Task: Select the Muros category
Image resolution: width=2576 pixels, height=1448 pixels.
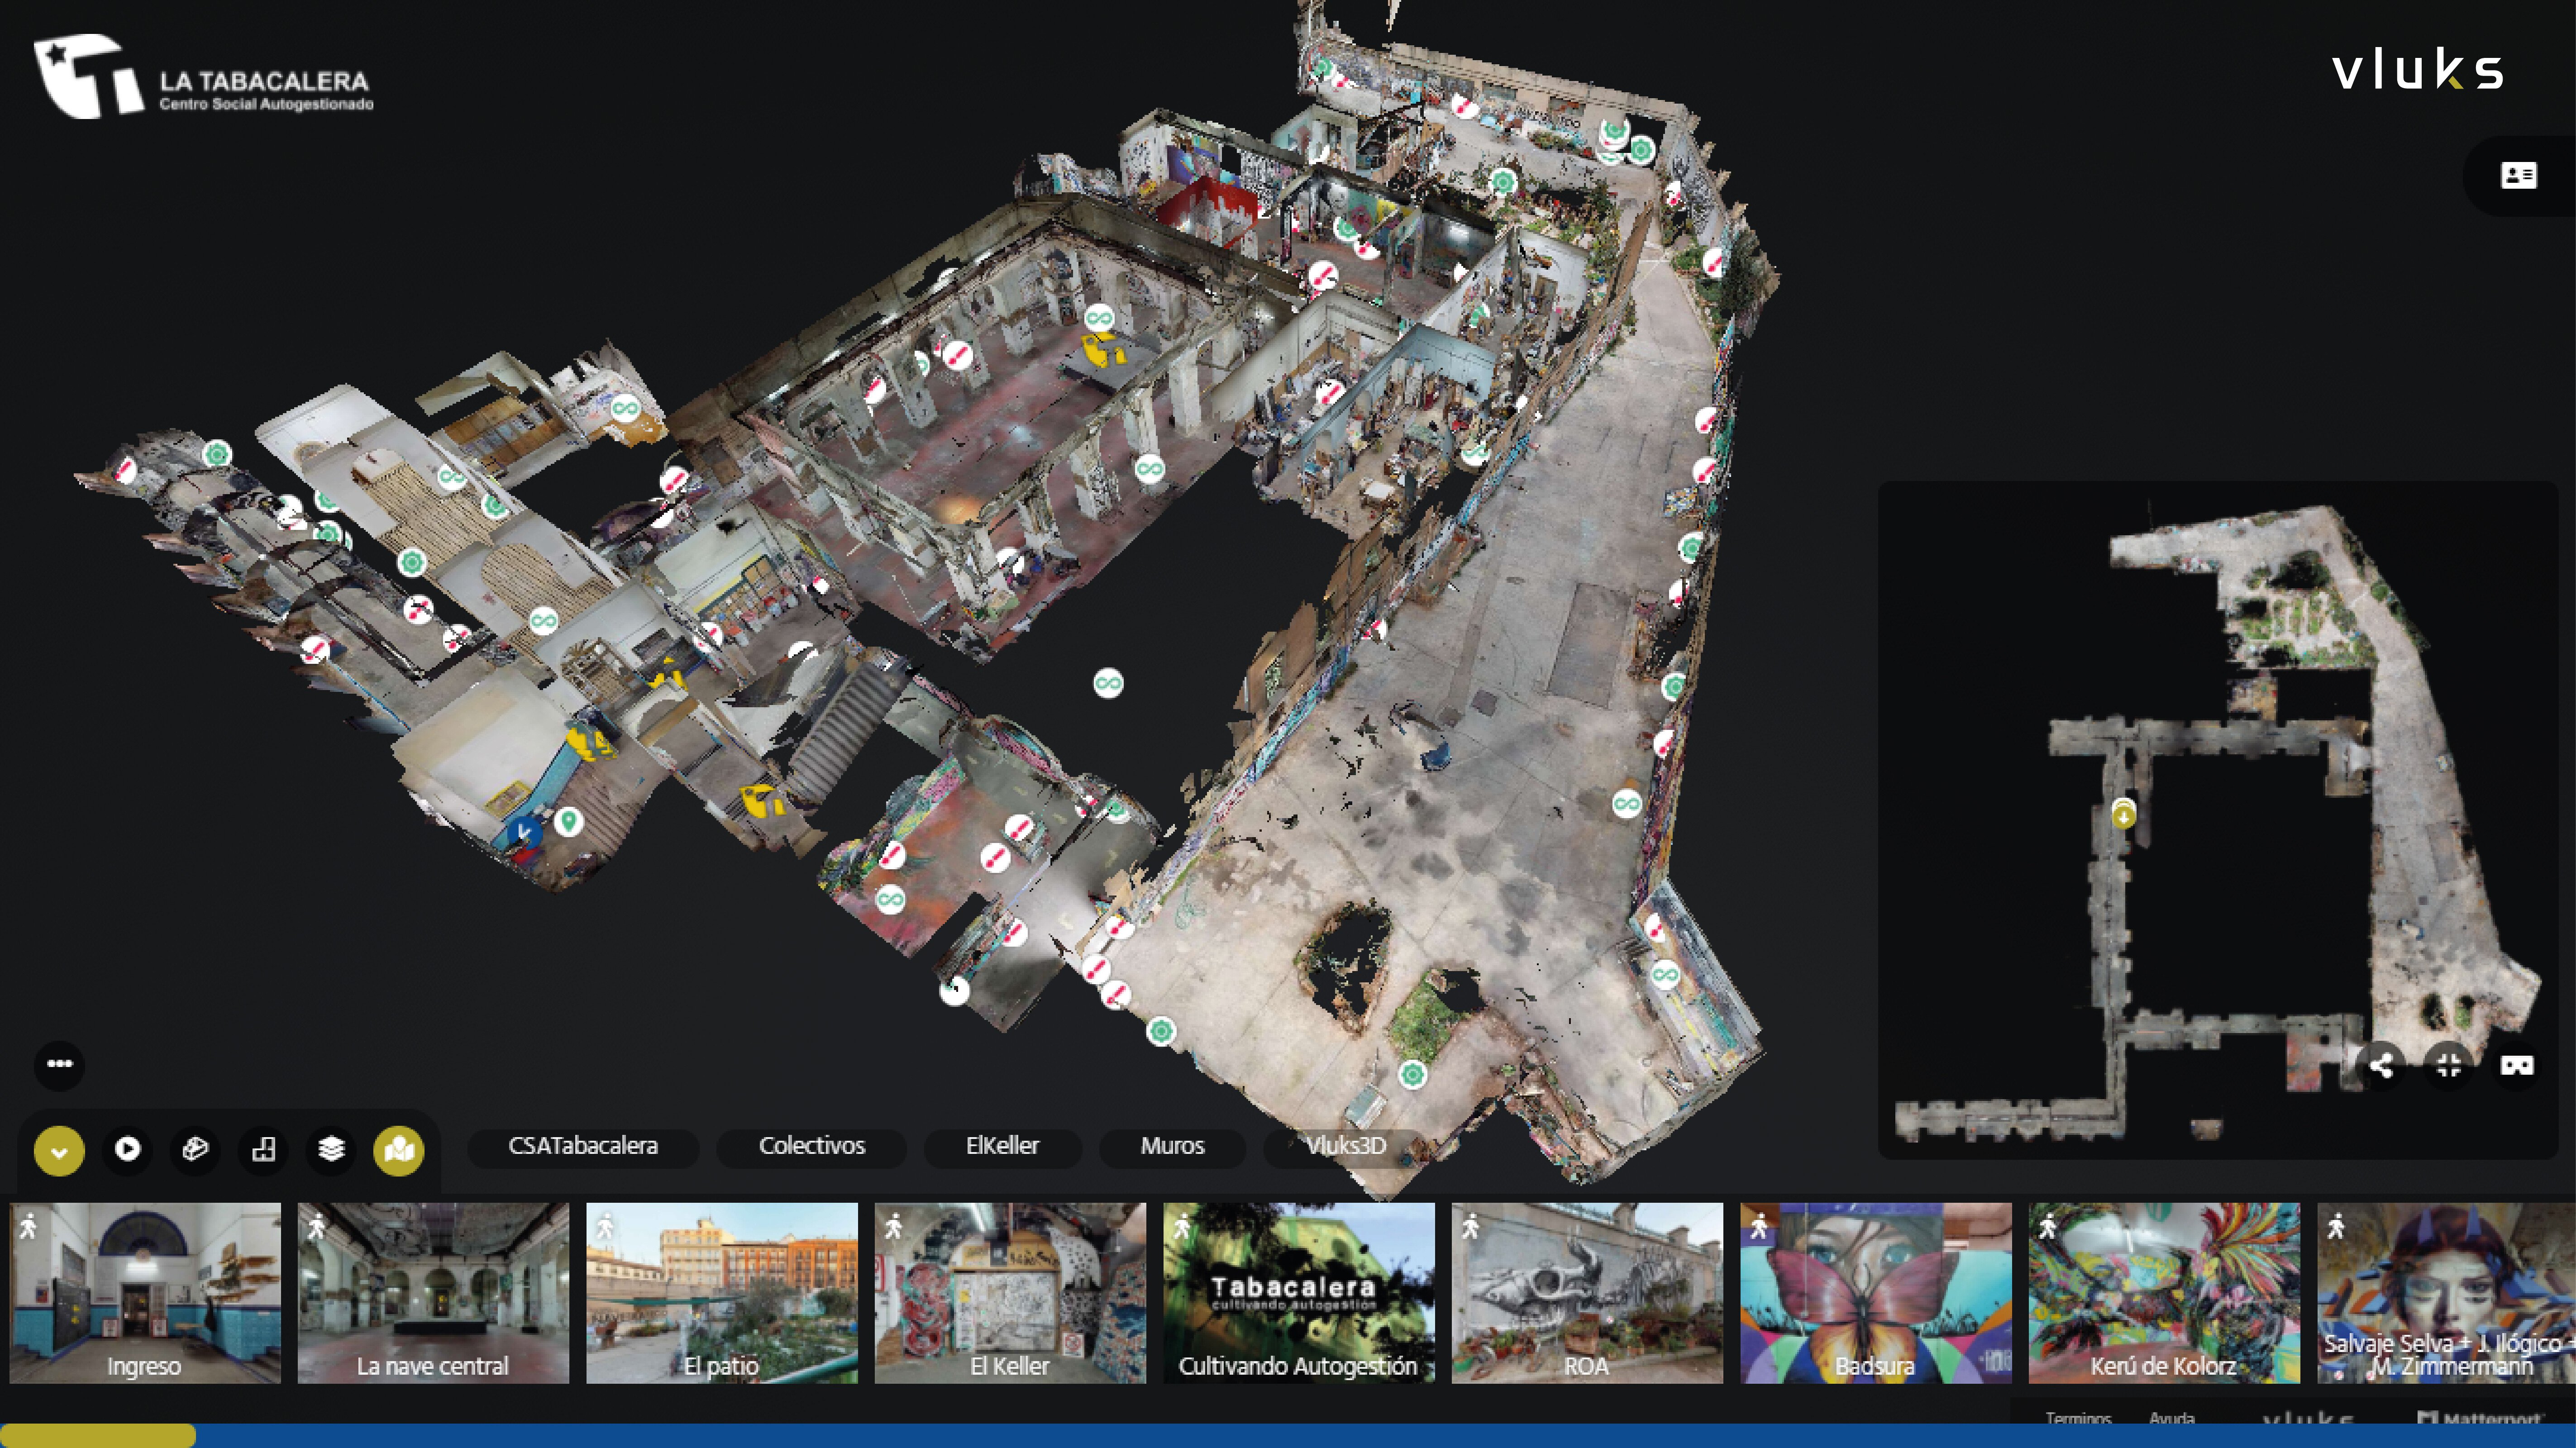Action: (1172, 1146)
